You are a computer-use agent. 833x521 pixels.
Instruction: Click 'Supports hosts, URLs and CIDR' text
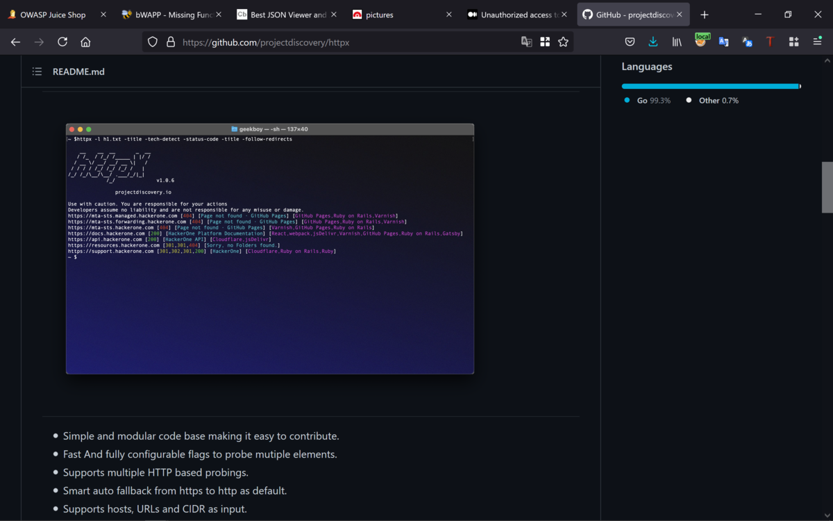pos(155,508)
